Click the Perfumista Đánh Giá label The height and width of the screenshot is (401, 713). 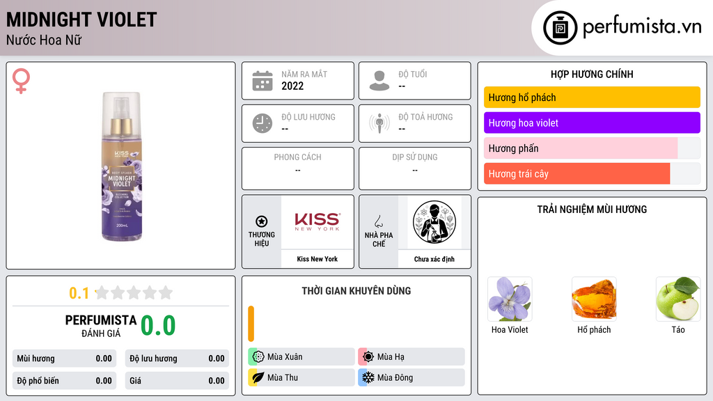pos(101,326)
